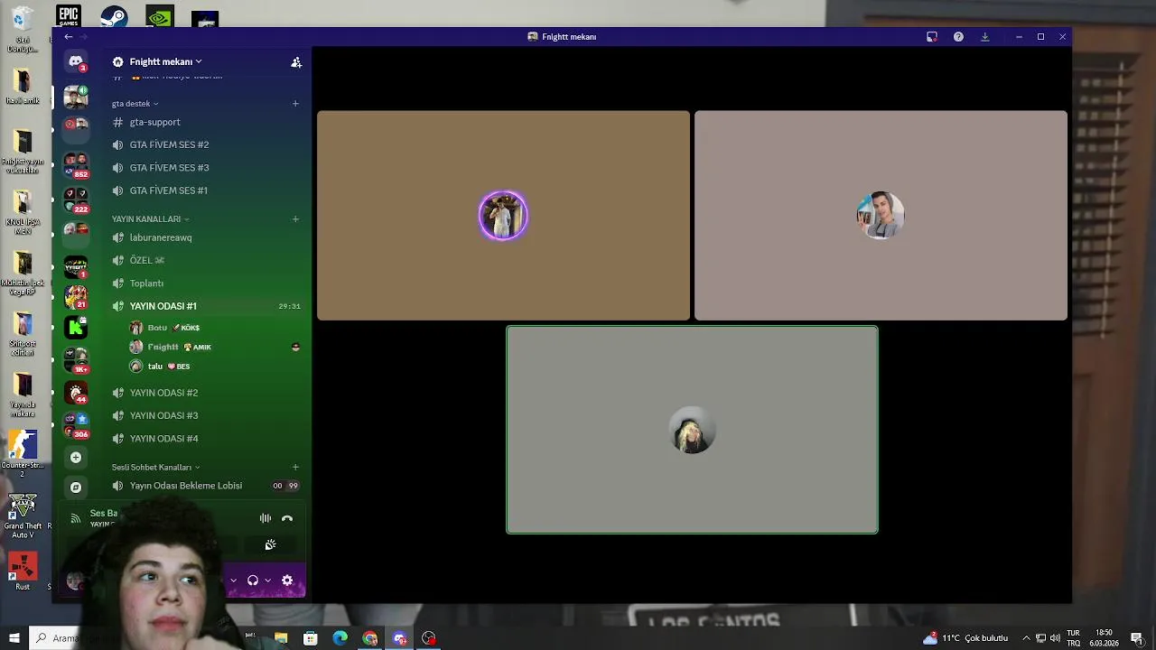The width and height of the screenshot is (1156, 650).
Task: Open weather widget showing 11°C Çok bulutlu
Action: pyautogui.click(x=965, y=638)
